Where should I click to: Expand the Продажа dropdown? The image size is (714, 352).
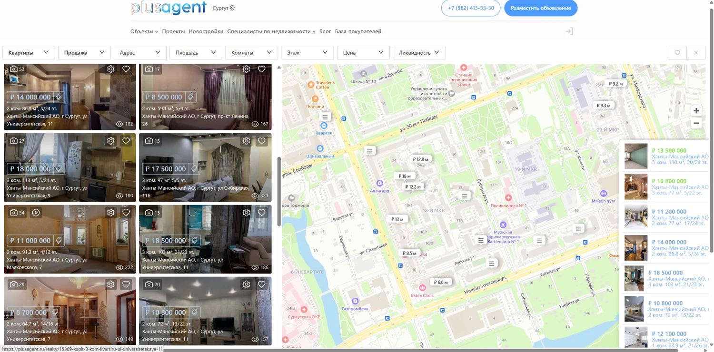pyautogui.click(x=84, y=53)
